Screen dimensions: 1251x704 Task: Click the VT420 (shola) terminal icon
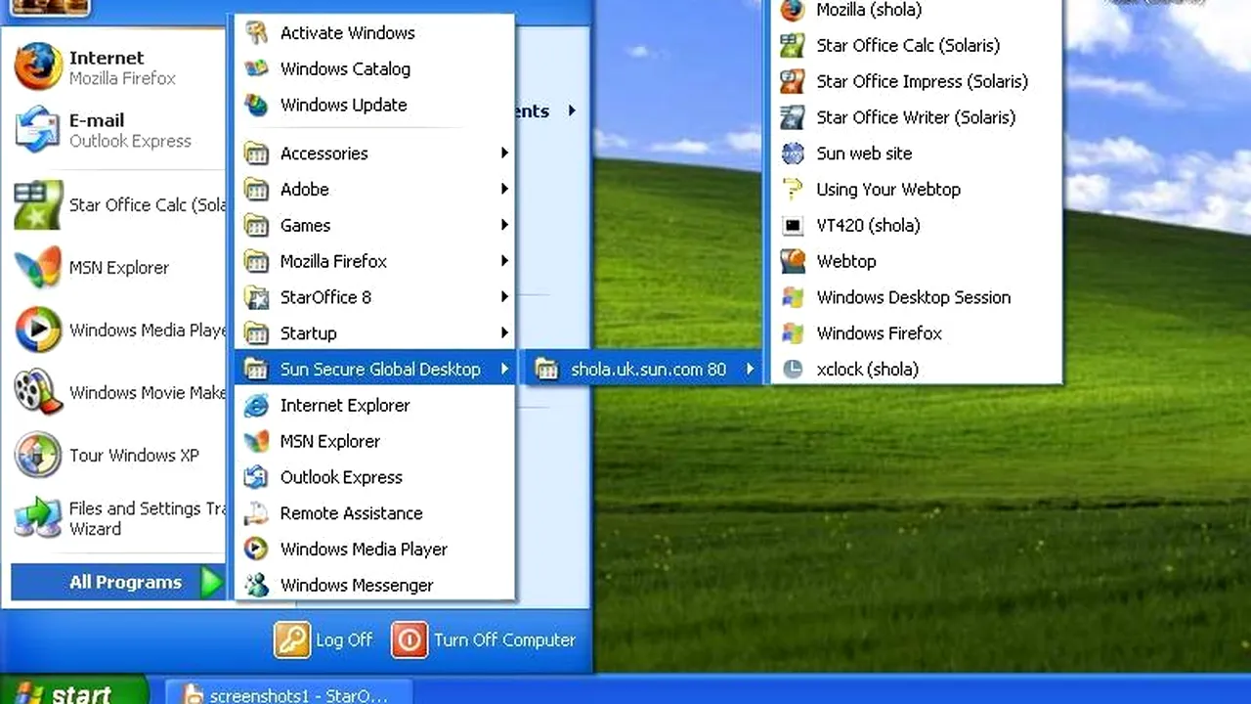[793, 226]
